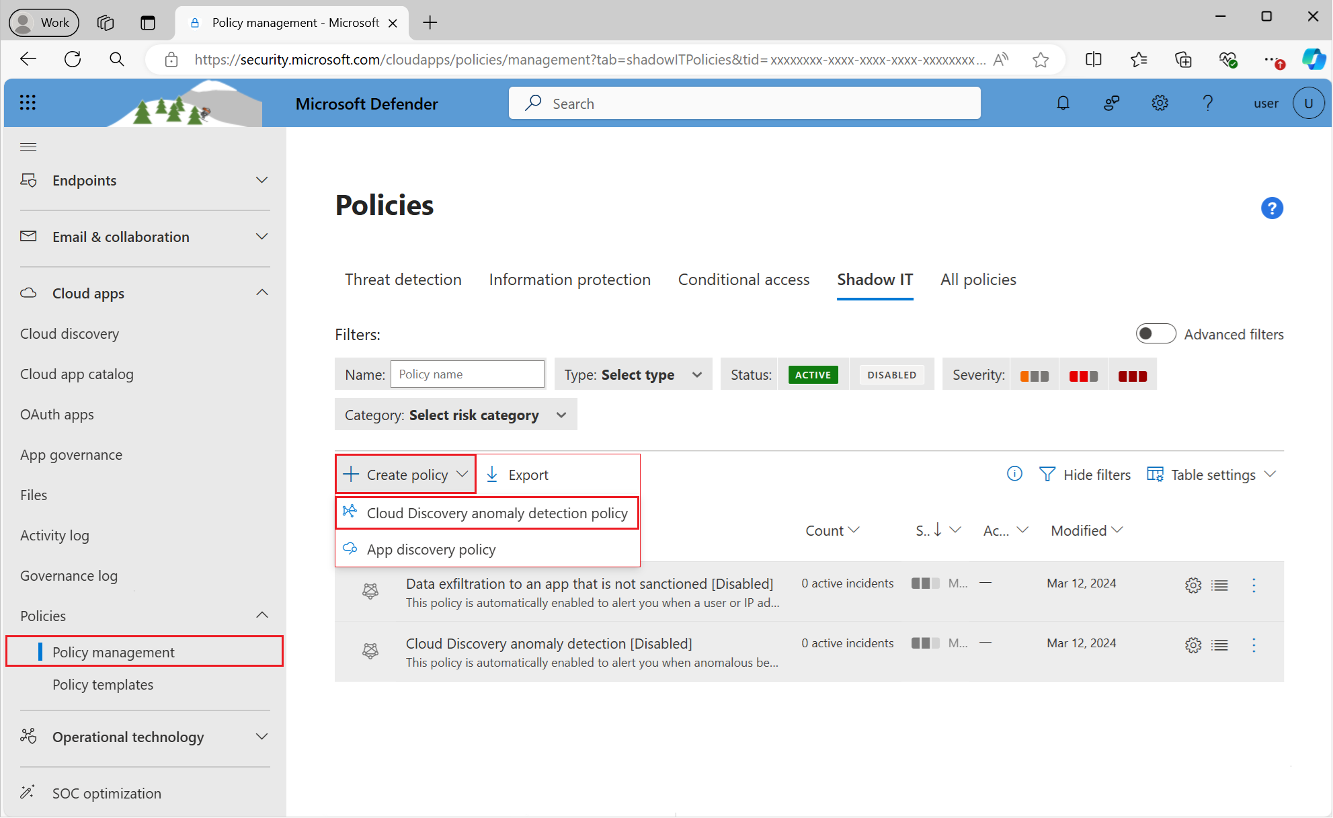Screen dimensions: 1333x818
Task: Expand the Create policy dropdown
Action: point(461,475)
